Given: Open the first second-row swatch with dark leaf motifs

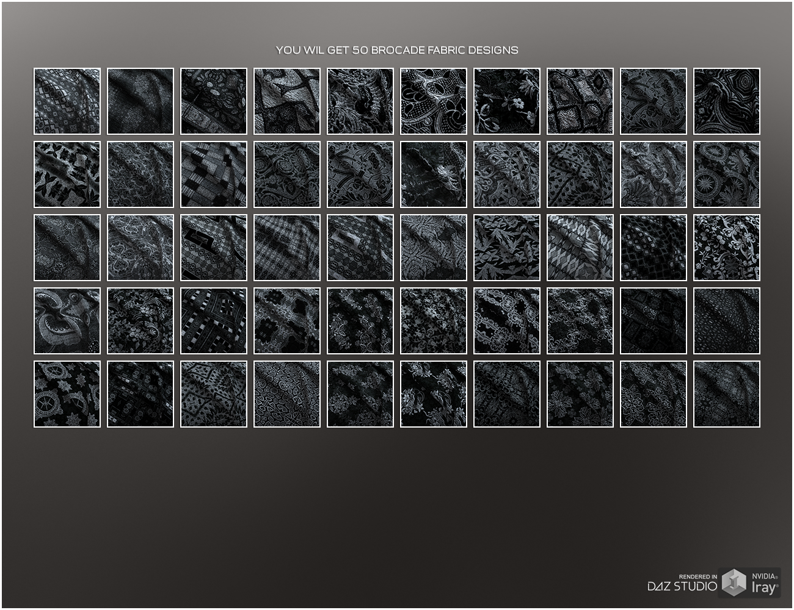Looking at the screenshot, I should 67,174.
